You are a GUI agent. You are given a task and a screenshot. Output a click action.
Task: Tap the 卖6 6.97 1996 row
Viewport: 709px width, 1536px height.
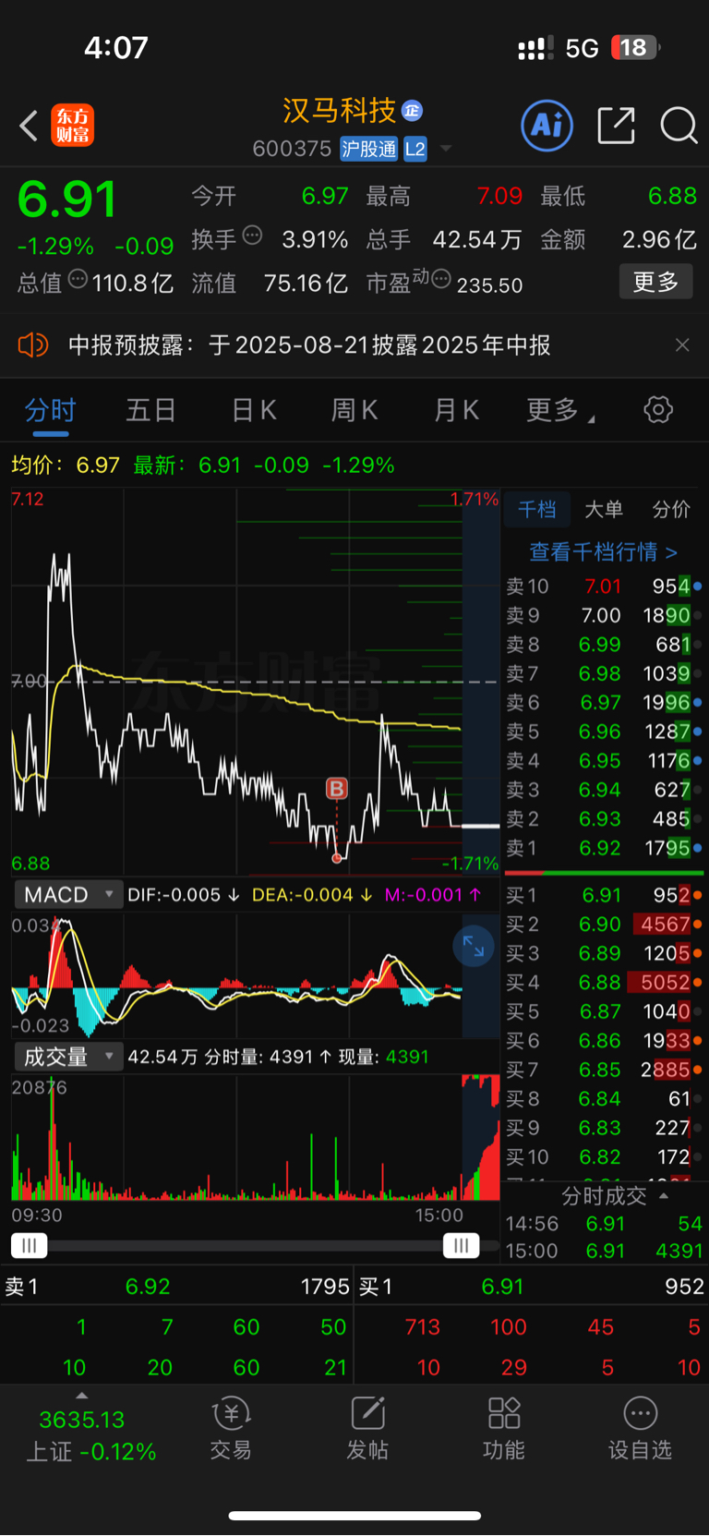pyautogui.click(x=604, y=703)
